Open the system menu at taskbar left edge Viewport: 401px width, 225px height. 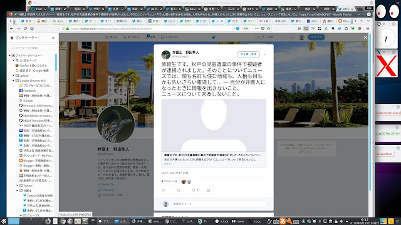point(4,221)
